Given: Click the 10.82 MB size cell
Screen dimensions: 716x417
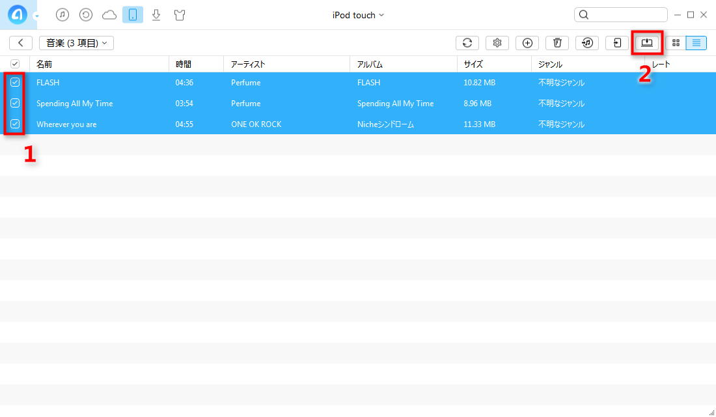Looking at the screenshot, I should 480,83.
